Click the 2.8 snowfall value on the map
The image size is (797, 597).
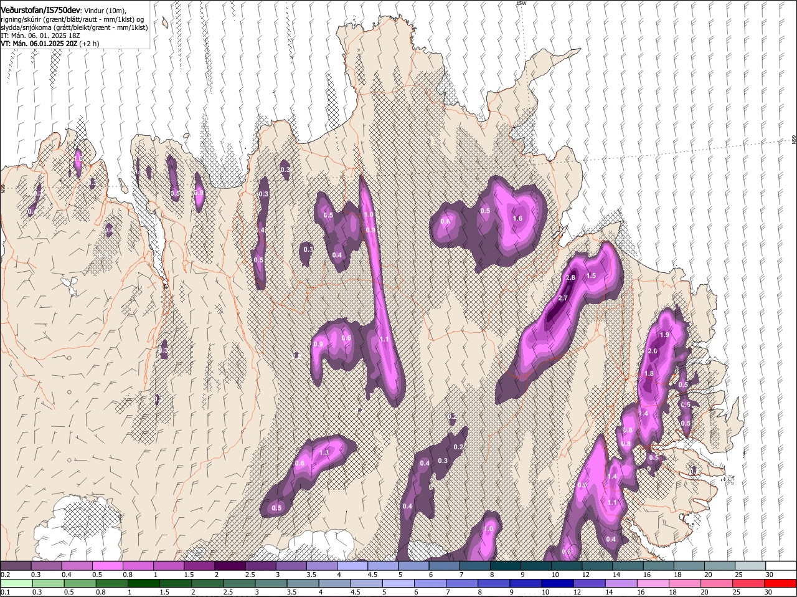coord(570,277)
